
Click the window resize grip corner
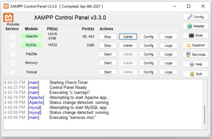[x=209, y=135]
